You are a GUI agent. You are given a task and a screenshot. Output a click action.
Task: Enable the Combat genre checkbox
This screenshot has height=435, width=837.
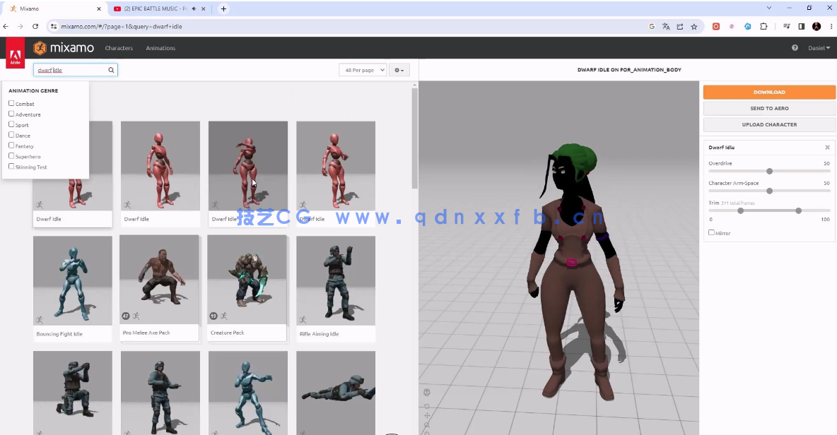pyautogui.click(x=11, y=103)
